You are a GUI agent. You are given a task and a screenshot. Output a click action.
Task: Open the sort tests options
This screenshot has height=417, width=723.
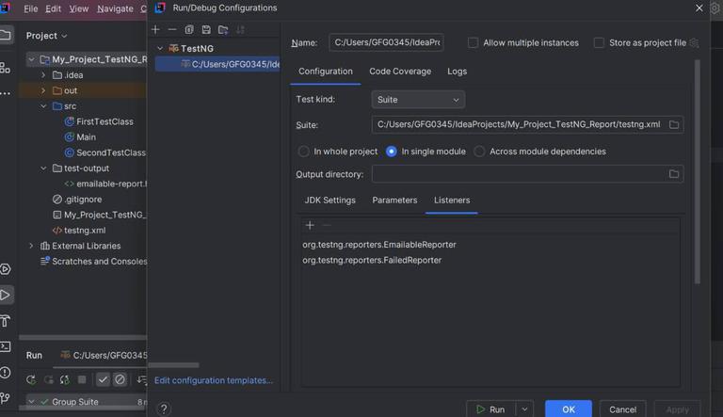coord(141,379)
